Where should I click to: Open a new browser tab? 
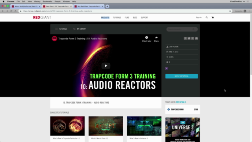pos(107,6)
